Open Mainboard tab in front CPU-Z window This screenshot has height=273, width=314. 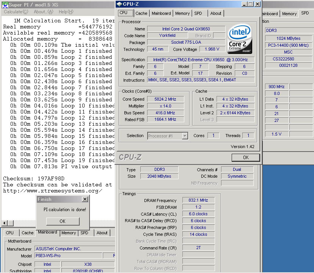[x=161, y=13]
